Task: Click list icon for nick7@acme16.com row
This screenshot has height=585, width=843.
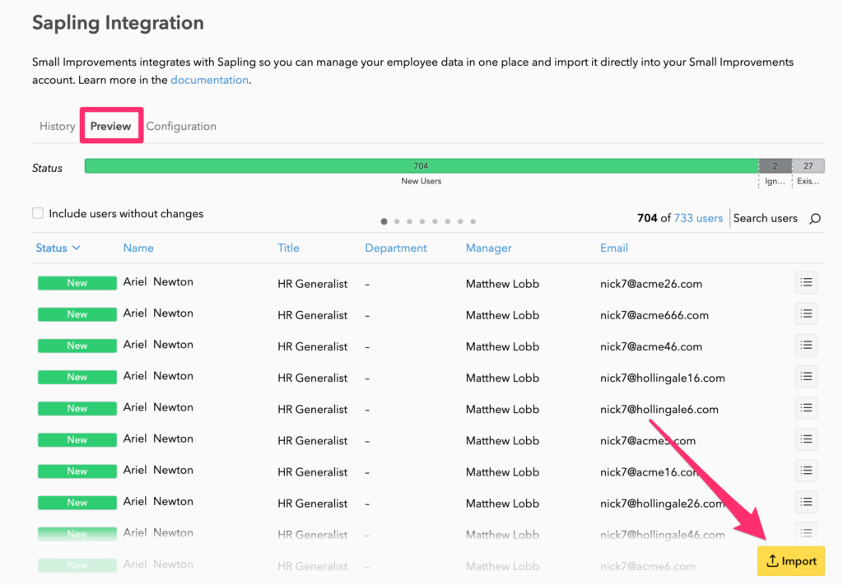Action: pos(806,471)
